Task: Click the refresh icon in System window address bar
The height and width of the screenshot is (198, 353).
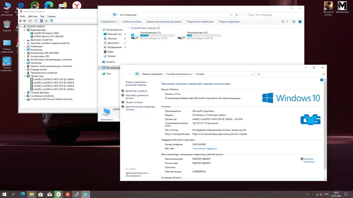Action: click(x=259, y=74)
